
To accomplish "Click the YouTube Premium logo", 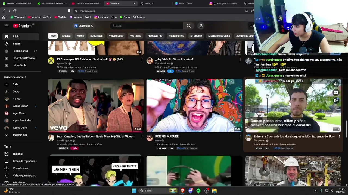I will (22, 26).
